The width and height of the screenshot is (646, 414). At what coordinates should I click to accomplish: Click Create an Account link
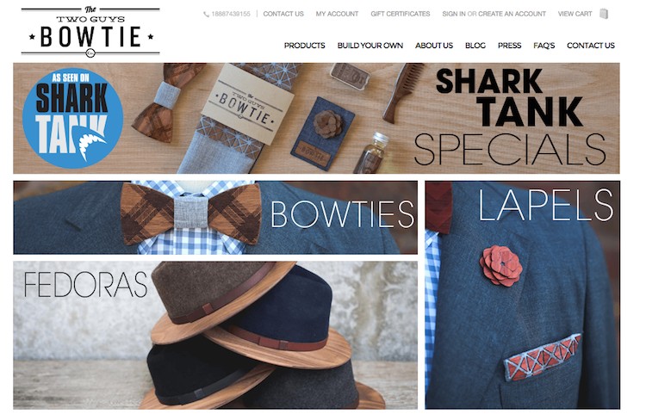click(x=512, y=14)
